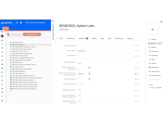Click the search icon beside Add a Contract

point(44,34)
